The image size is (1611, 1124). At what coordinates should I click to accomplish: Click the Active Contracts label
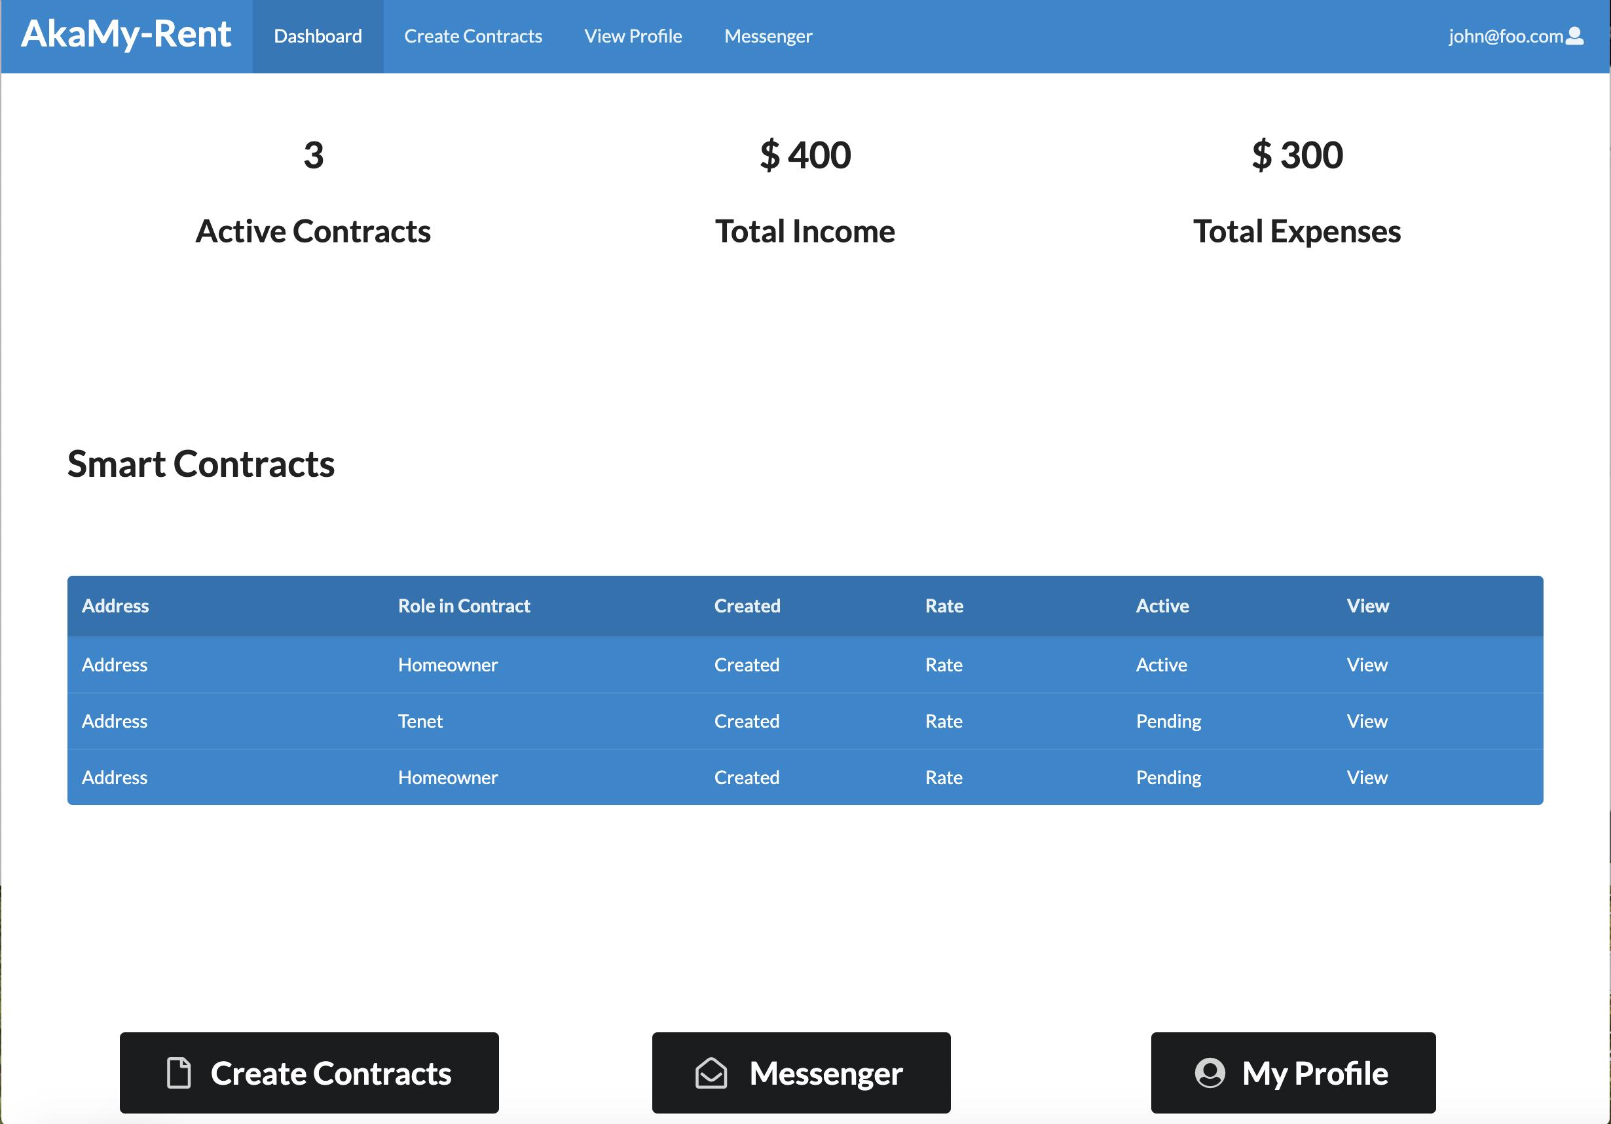pos(313,231)
